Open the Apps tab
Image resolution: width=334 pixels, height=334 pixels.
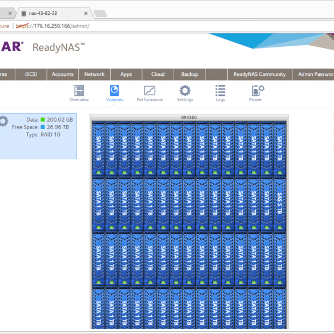coord(126,74)
